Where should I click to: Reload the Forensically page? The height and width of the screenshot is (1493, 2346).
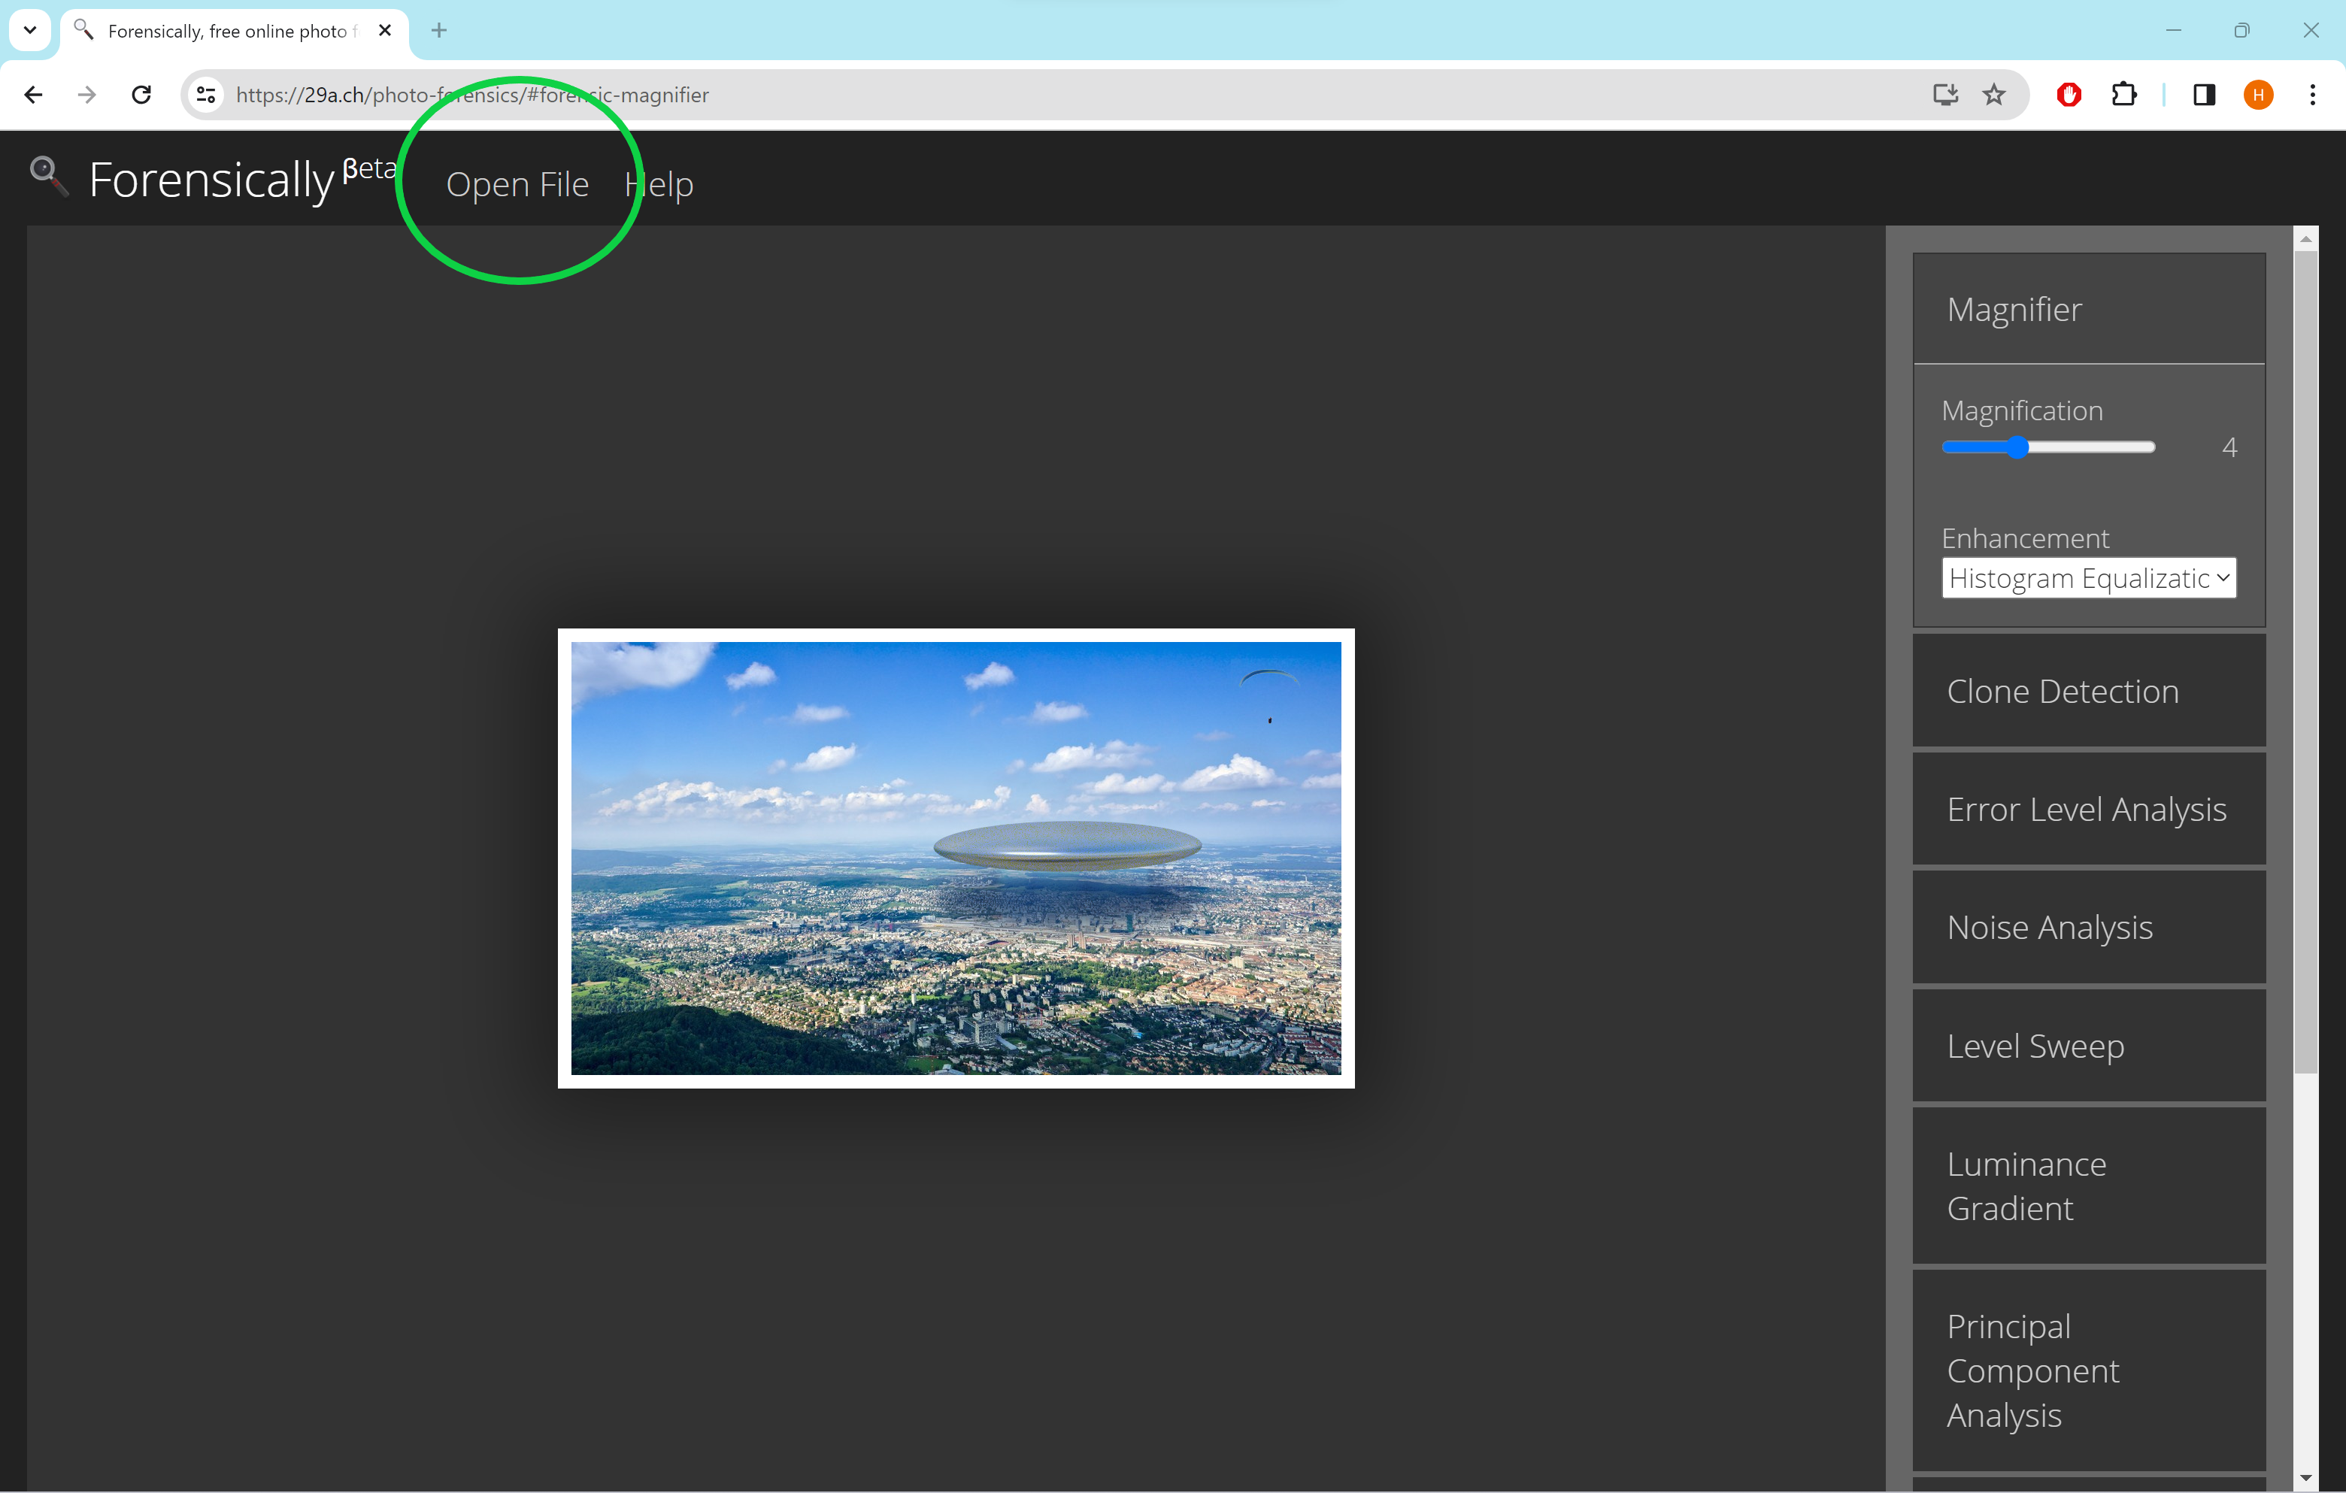(x=141, y=95)
